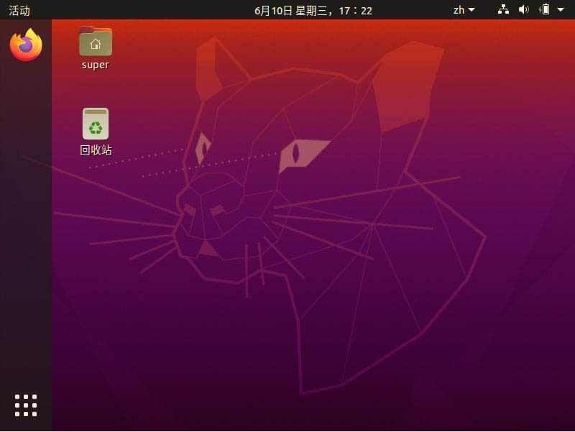Select the super home folder icon
Viewport: 575px width, 432px height.
click(x=96, y=41)
